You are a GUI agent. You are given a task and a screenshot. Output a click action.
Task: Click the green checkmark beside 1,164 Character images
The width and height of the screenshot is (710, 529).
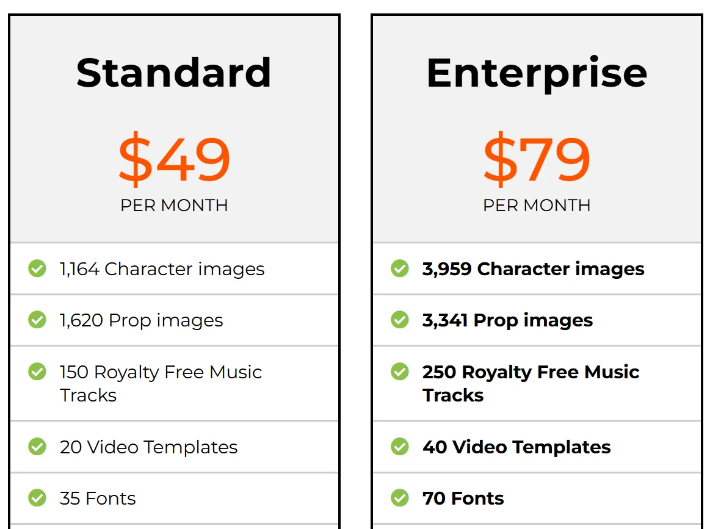[x=37, y=268]
